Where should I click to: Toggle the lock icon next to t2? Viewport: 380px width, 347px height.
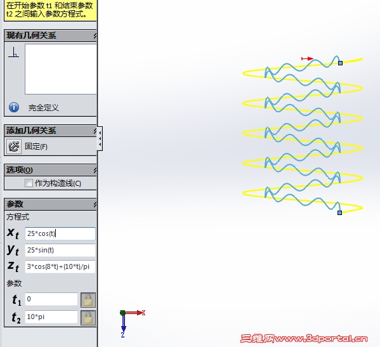88,317
